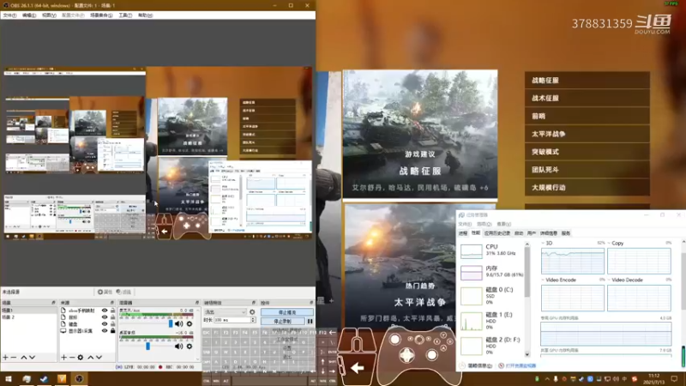686x386 pixels.
Task: Click the Stop Recording button
Action: [282, 321]
